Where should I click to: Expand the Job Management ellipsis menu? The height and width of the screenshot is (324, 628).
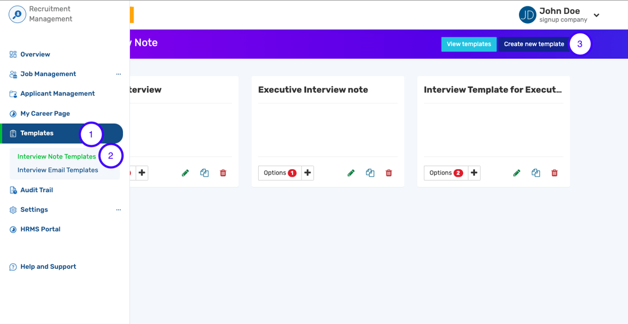(118, 74)
